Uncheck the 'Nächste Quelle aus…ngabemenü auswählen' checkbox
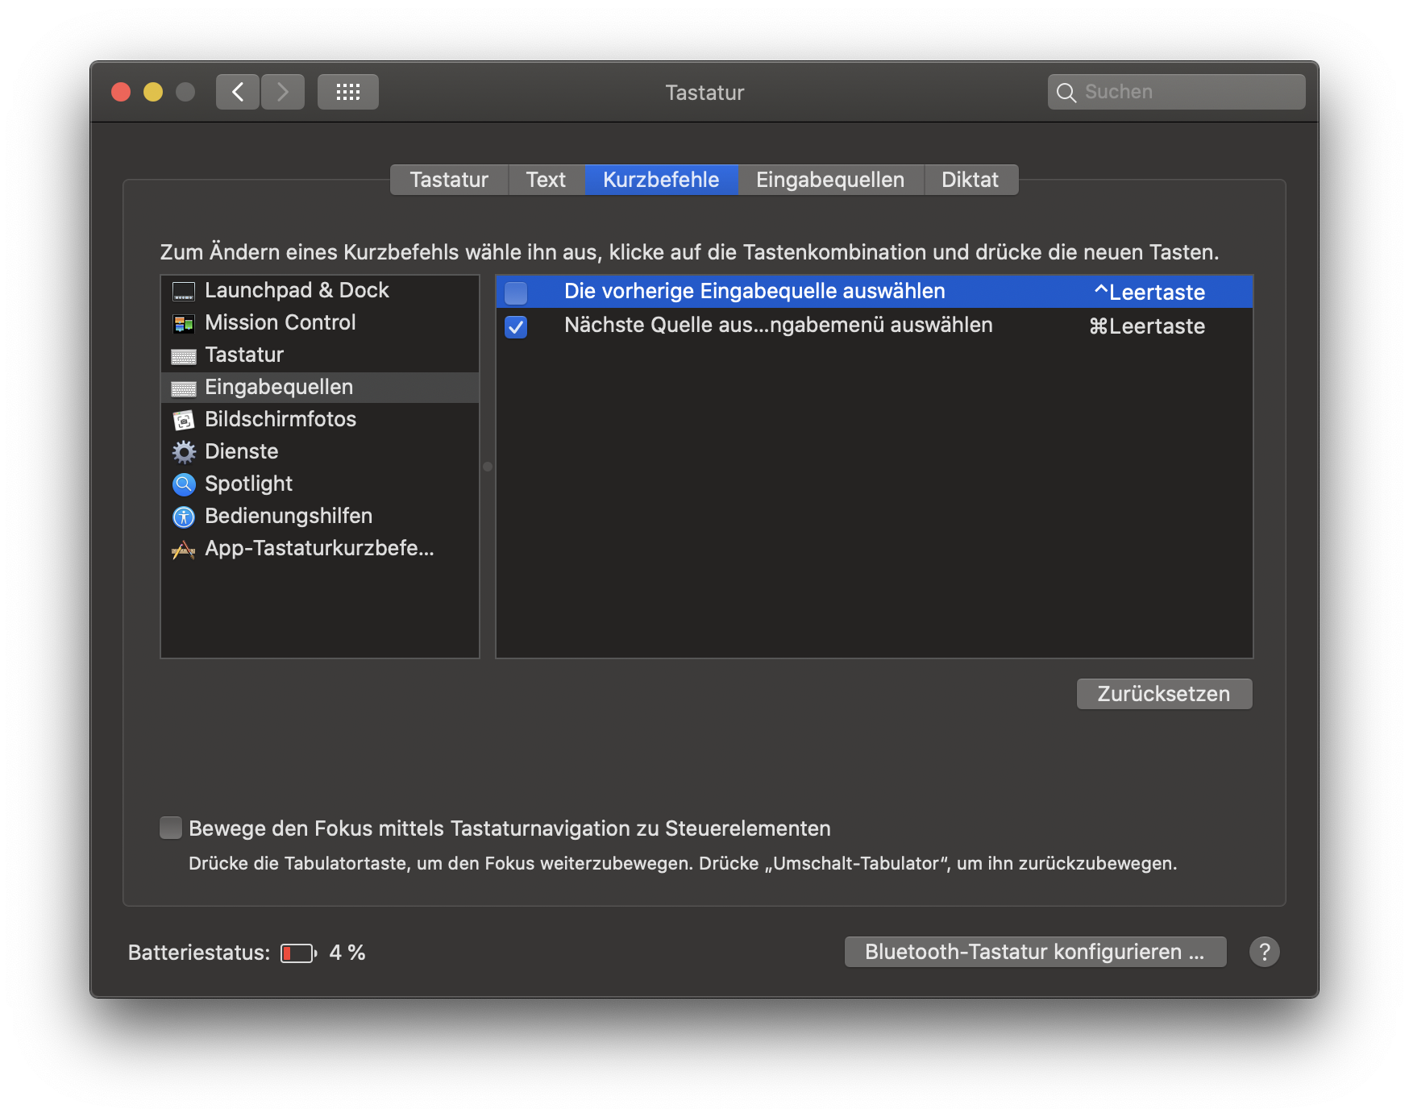 coord(516,326)
